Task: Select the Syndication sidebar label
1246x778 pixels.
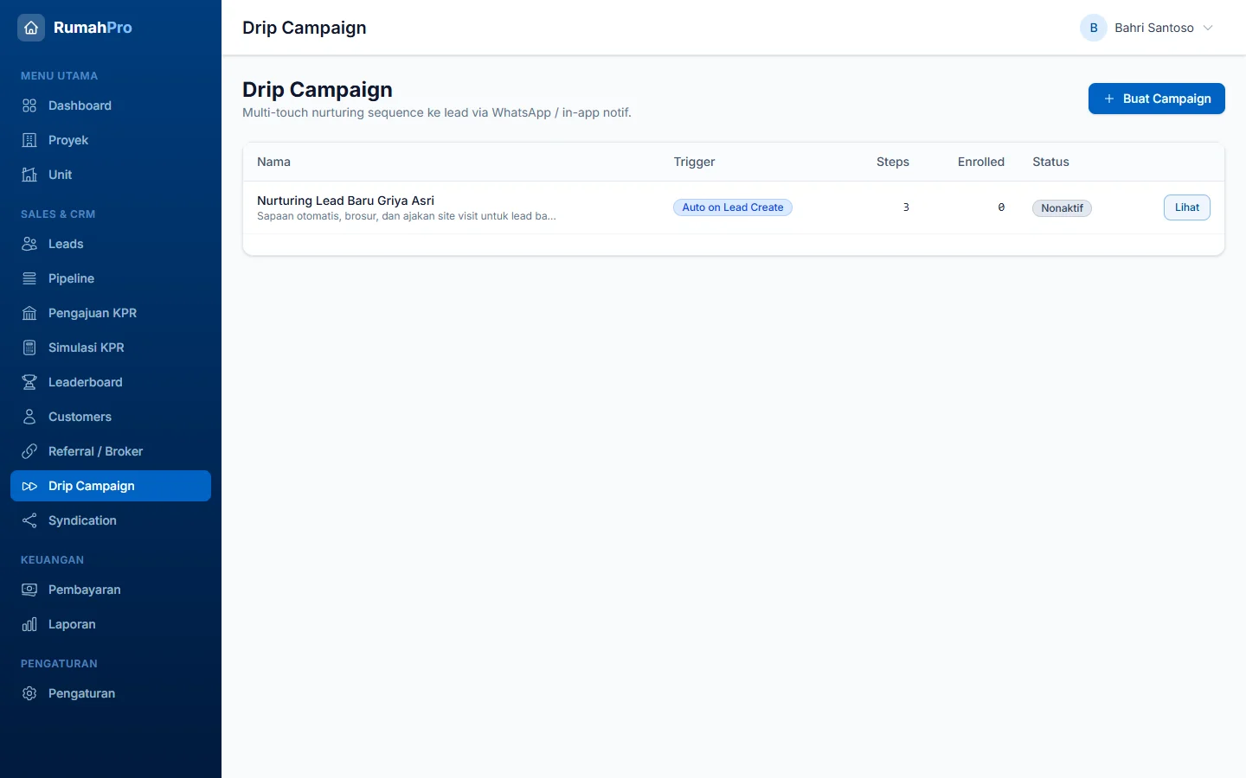Action: (82, 520)
